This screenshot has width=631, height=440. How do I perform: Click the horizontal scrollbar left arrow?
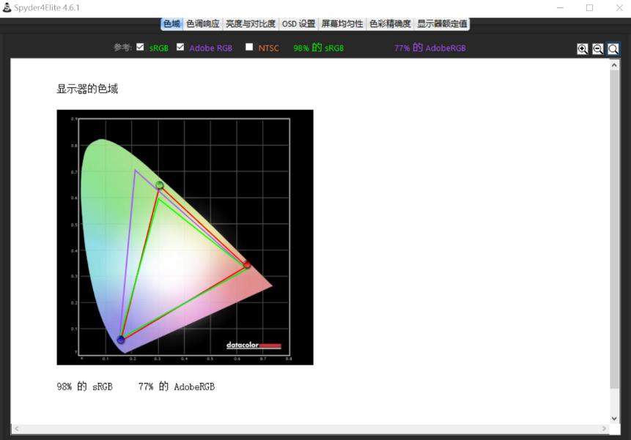[x=17, y=429]
